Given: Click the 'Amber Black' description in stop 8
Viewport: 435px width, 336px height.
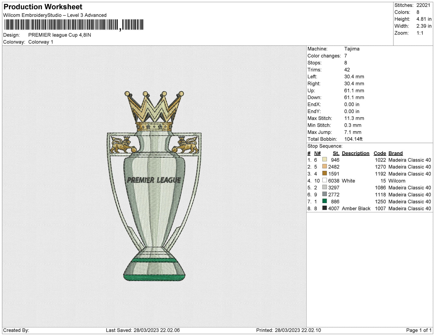Looking at the screenshot, I should tap(356, 208).
